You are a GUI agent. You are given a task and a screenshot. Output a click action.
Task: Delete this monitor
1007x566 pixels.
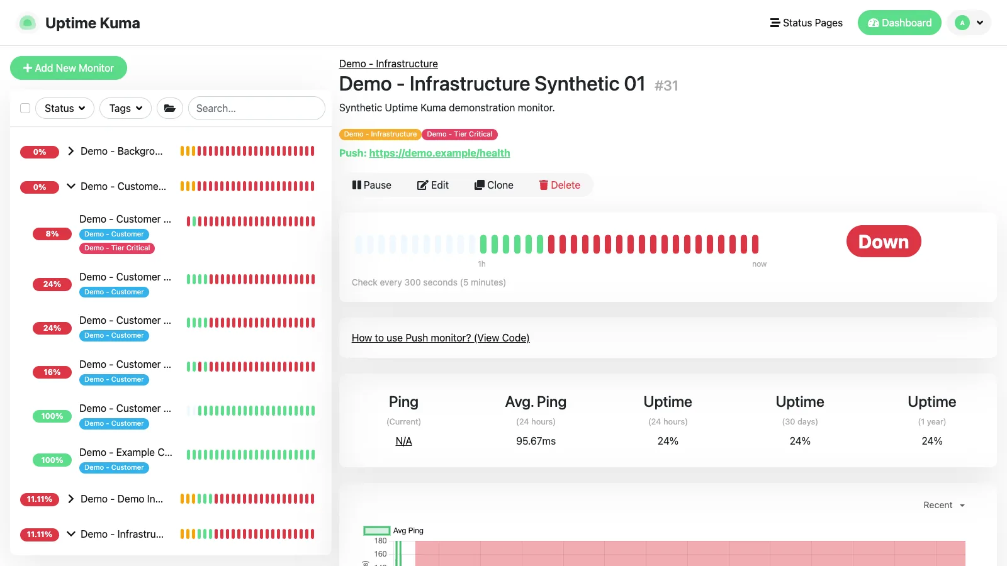[x=560, y=185]
